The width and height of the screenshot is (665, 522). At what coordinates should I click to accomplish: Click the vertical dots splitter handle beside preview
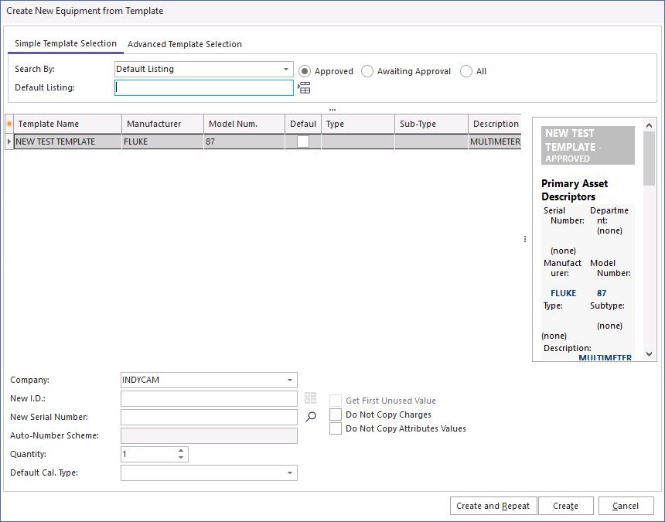(x=525, y=240)
